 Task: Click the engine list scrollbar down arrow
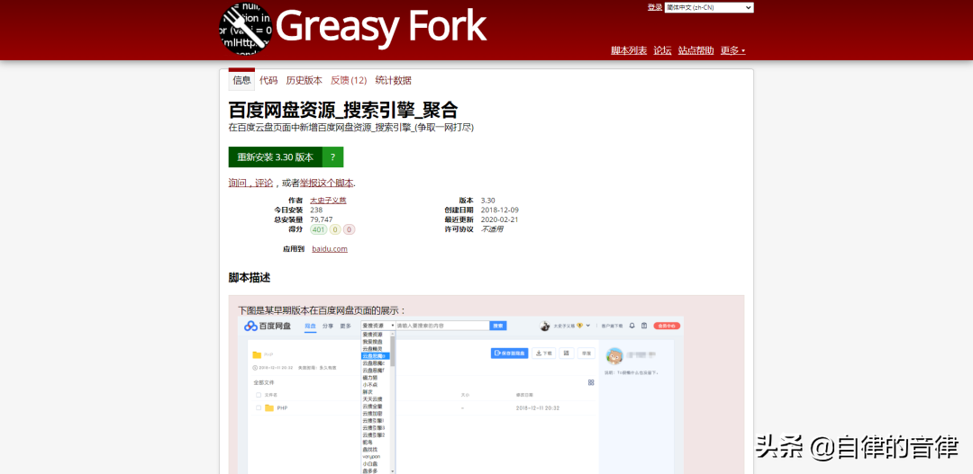click(x=392, y=471)
